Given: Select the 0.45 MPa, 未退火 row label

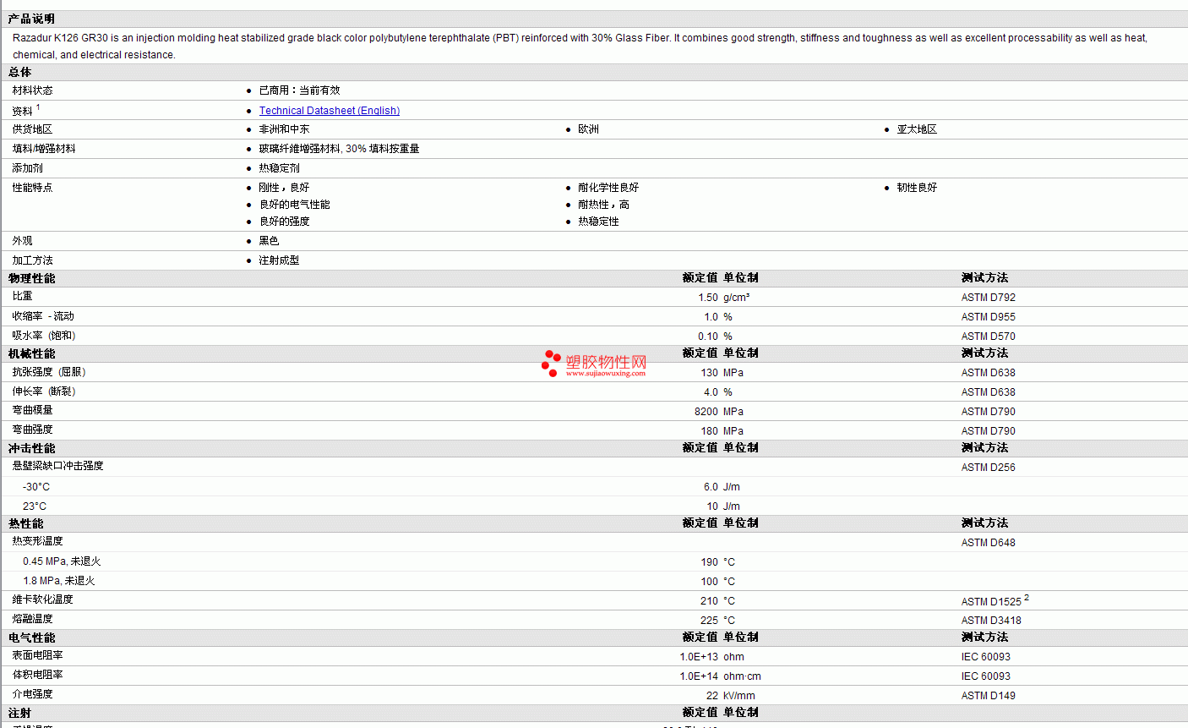Looking at the screenshot, I should click(x=62, y=561).
